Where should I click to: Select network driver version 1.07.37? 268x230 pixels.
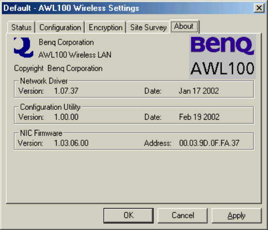pos(66,91)
